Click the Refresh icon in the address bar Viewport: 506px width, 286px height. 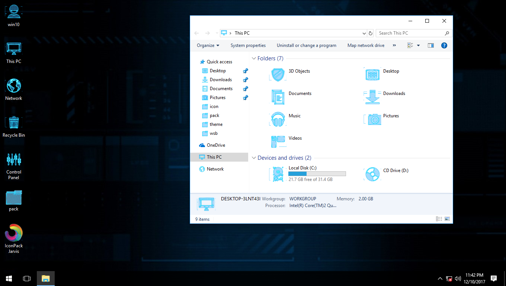(x=370, y=33)
